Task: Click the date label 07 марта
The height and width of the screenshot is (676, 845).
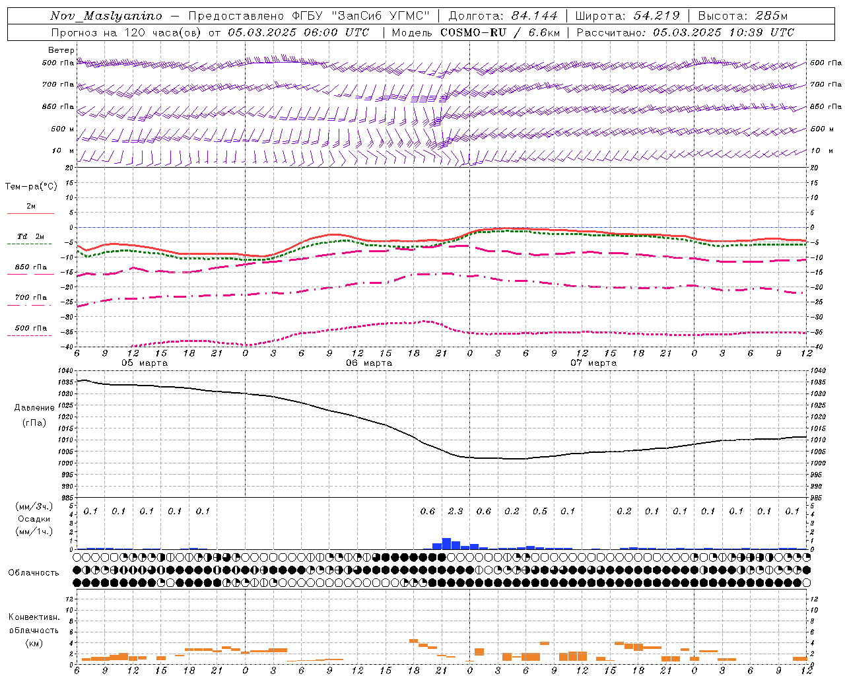Action: coord(593,363)
